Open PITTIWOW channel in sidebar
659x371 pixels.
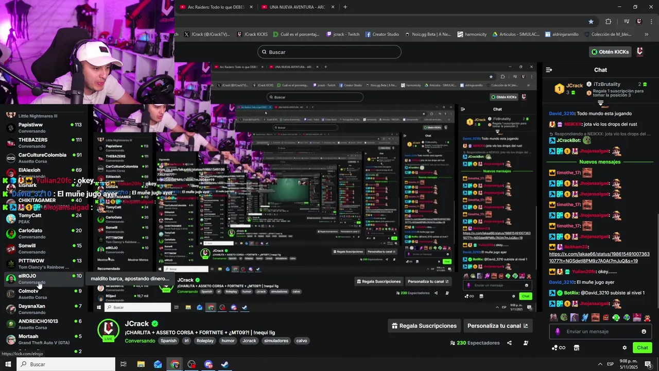pyautogui.click(x=43, y=264)
